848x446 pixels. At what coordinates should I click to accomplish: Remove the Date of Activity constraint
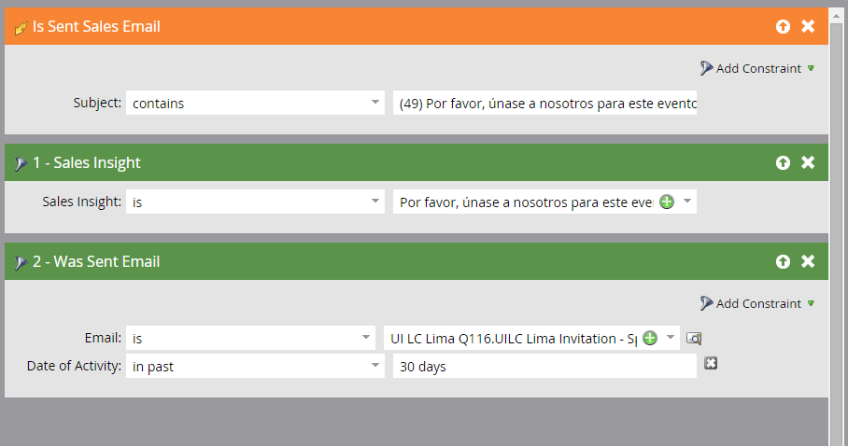point(711,363)
